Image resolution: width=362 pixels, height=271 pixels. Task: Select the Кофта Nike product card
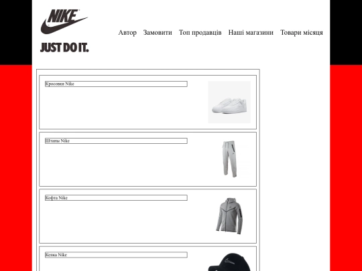pyautogui.click(x=147, y=216)
